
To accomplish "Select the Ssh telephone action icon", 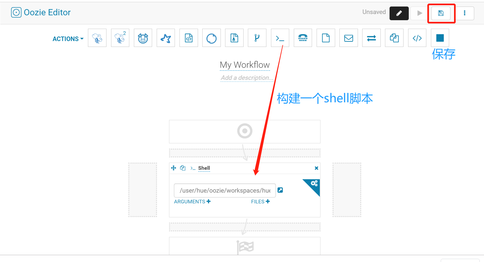I will click(x=303, y=38).
